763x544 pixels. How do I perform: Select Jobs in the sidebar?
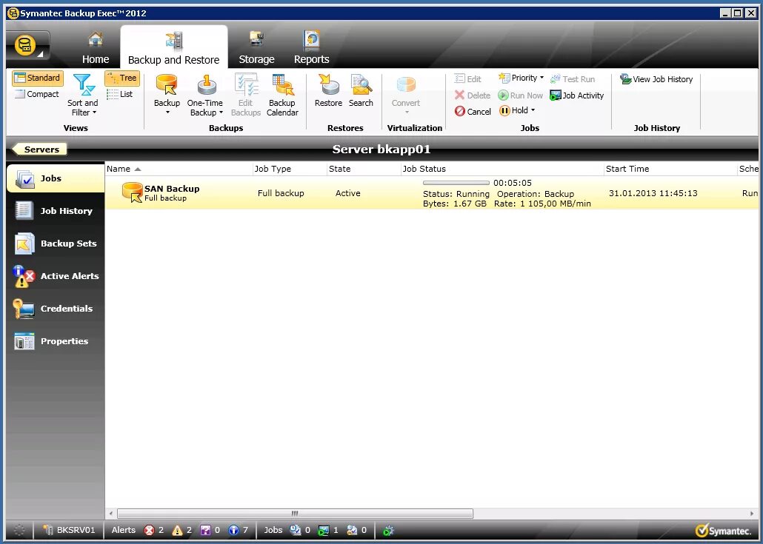56,178
